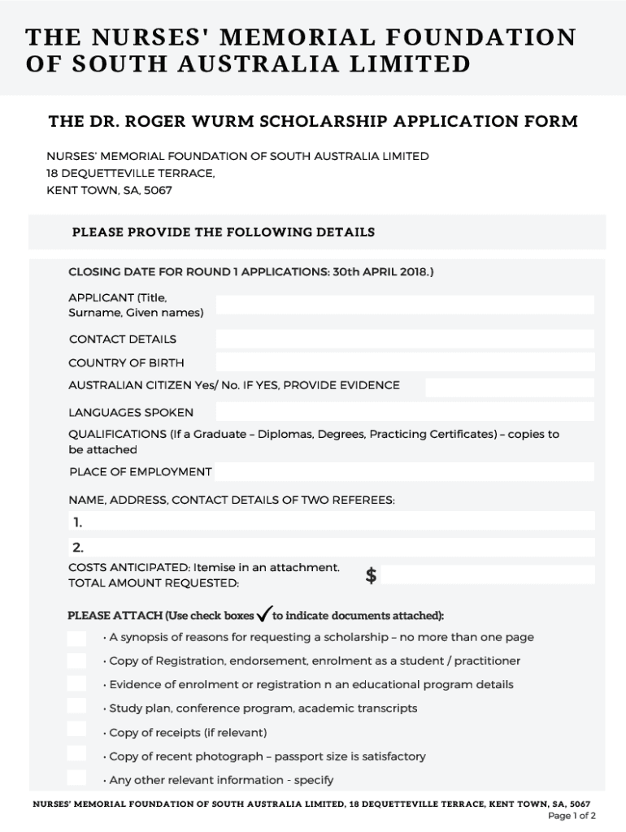Click the Contact Details text field
The width and height of the screenshot is (626, 832).
click(x=405, y=339)
